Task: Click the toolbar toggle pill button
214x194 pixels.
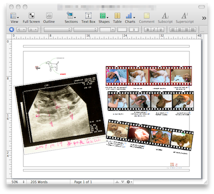Action: pos(201,7)
